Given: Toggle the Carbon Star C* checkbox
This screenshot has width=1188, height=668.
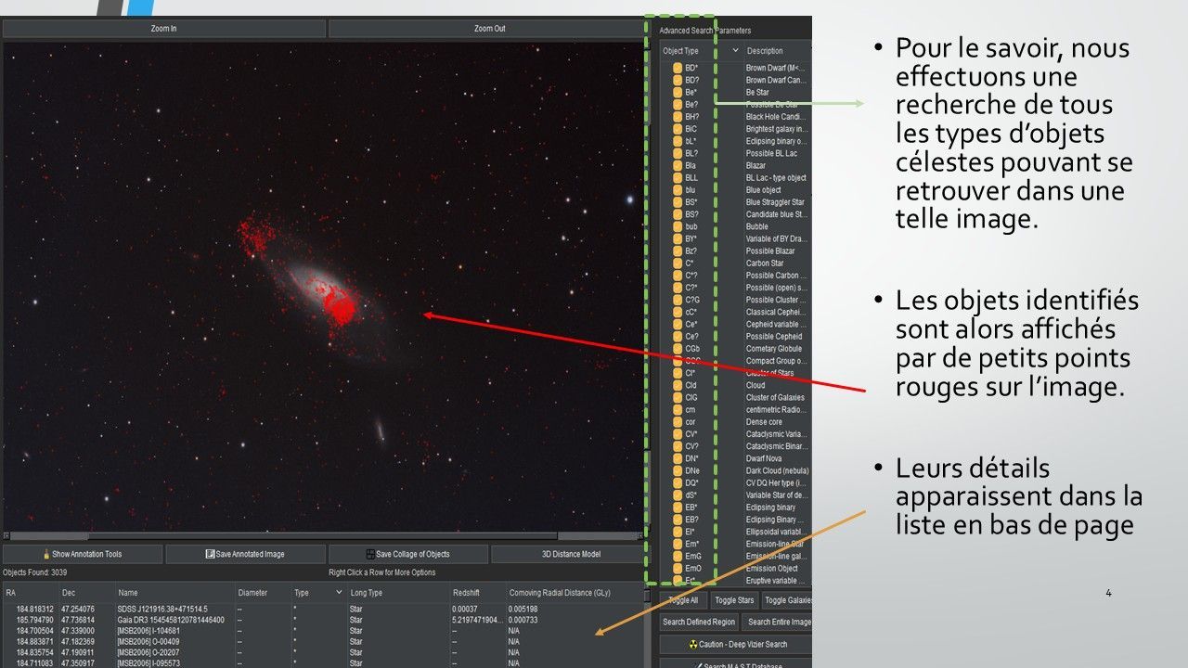Looking at the screenshot, I should pyautogui.click(x=678, y=263).
